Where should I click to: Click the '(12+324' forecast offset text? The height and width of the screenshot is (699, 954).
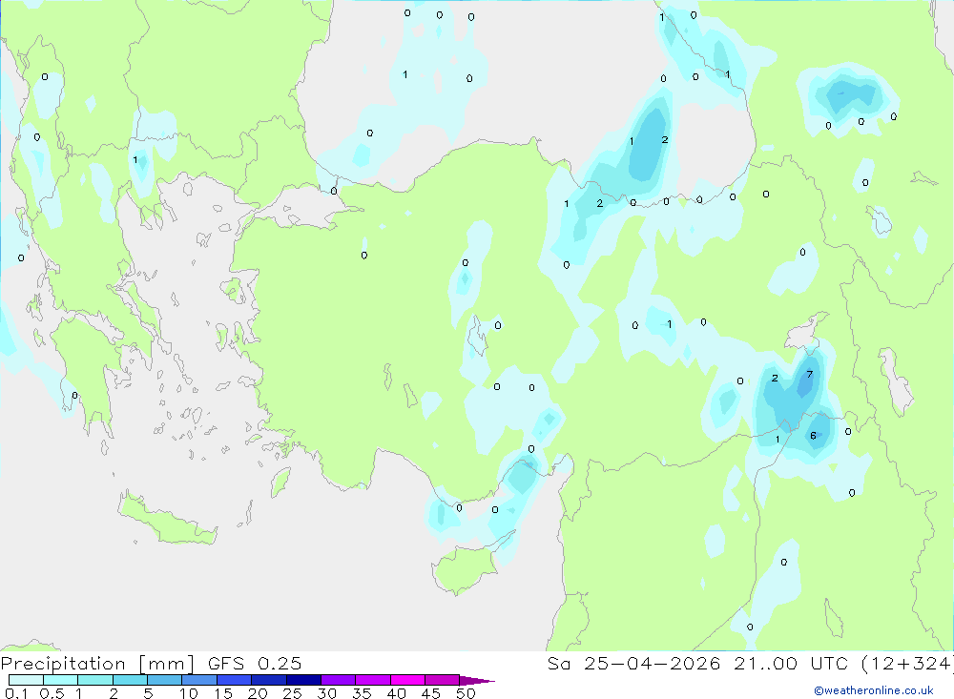[x=907, y=664]
